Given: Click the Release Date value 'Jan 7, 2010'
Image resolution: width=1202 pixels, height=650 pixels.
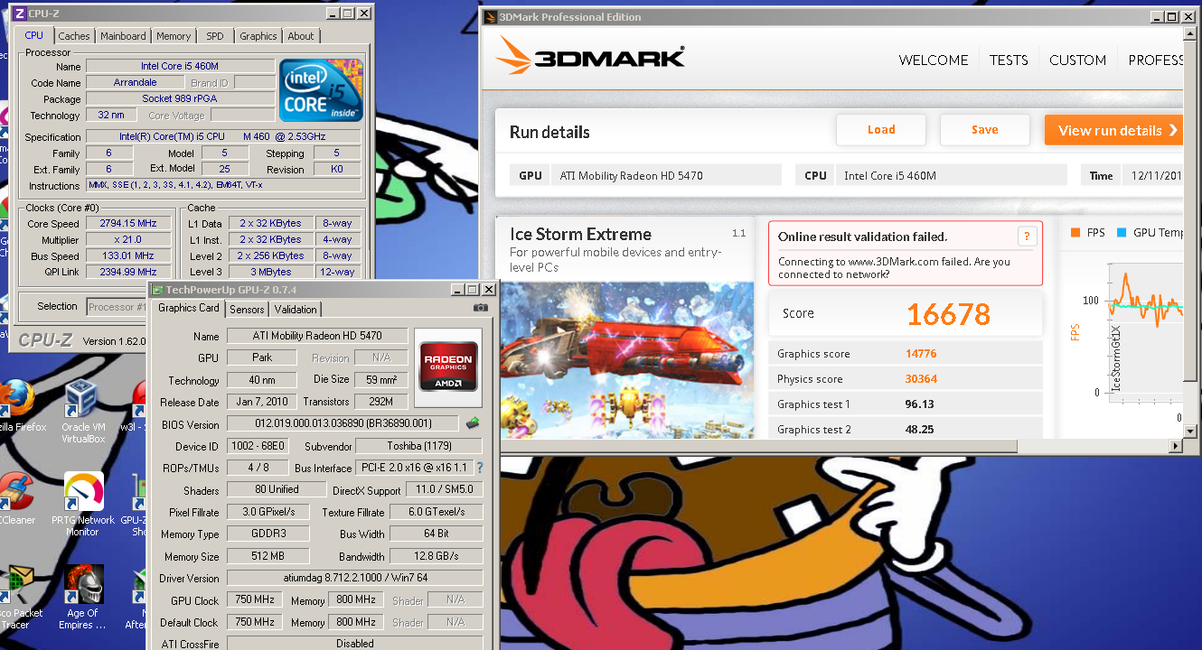Looking at the screenshot, I should pyautogui.click(x=262, y=402).
